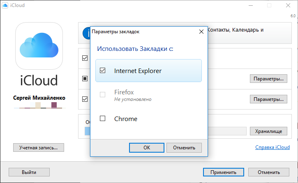This screenshot has width=298, height=183.
Task: Click the Выйти sign-out button
Action: coord(29,172)
